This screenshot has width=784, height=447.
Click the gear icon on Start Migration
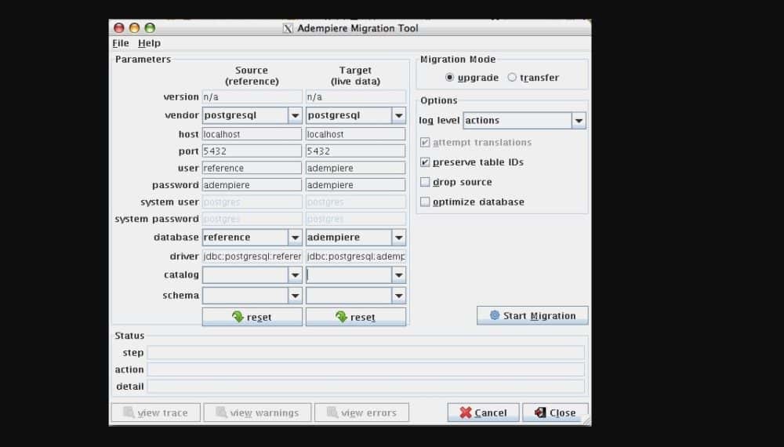[494, 315]
